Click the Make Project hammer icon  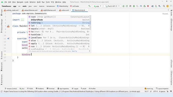pos(89,6)
